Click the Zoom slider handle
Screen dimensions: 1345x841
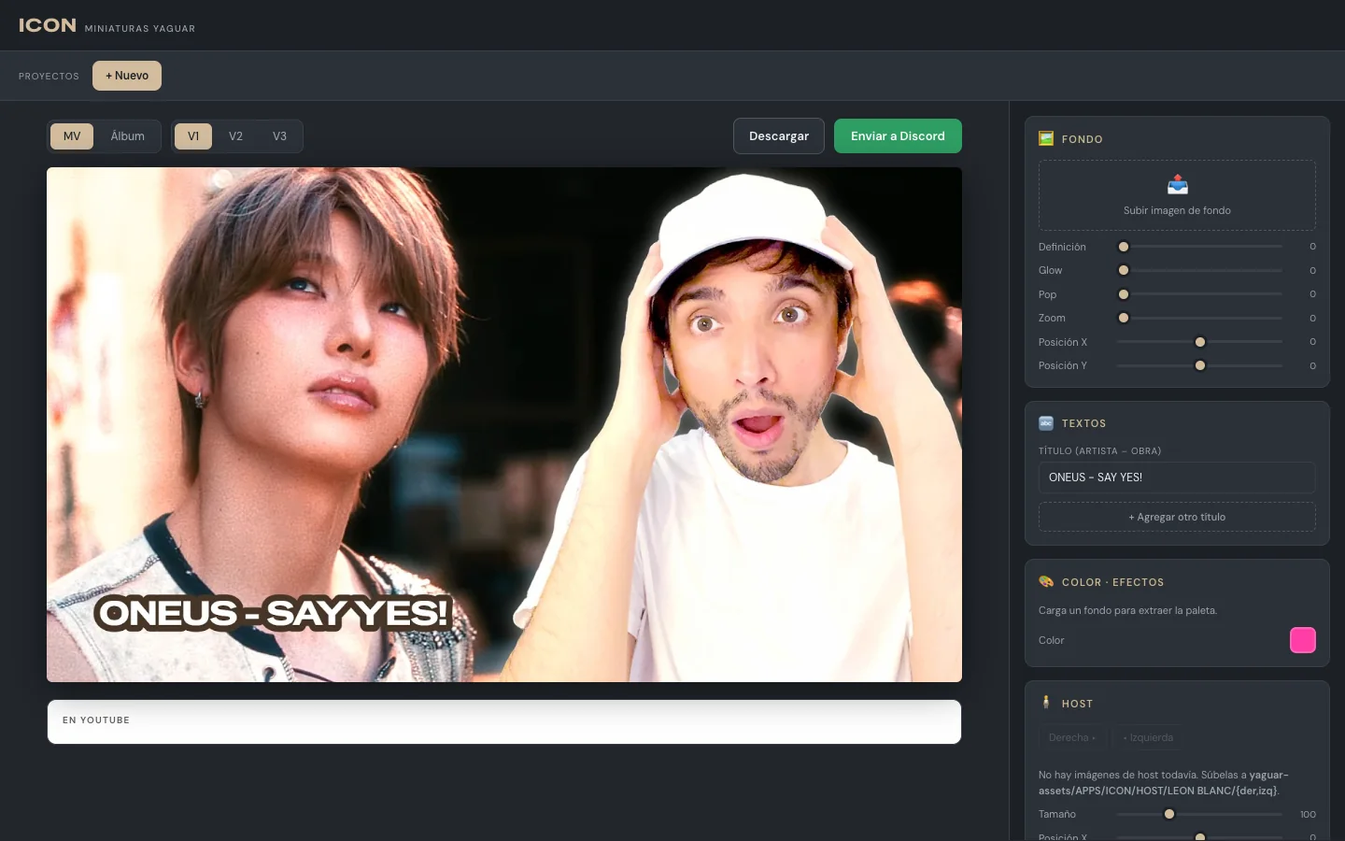(1124, 318)
